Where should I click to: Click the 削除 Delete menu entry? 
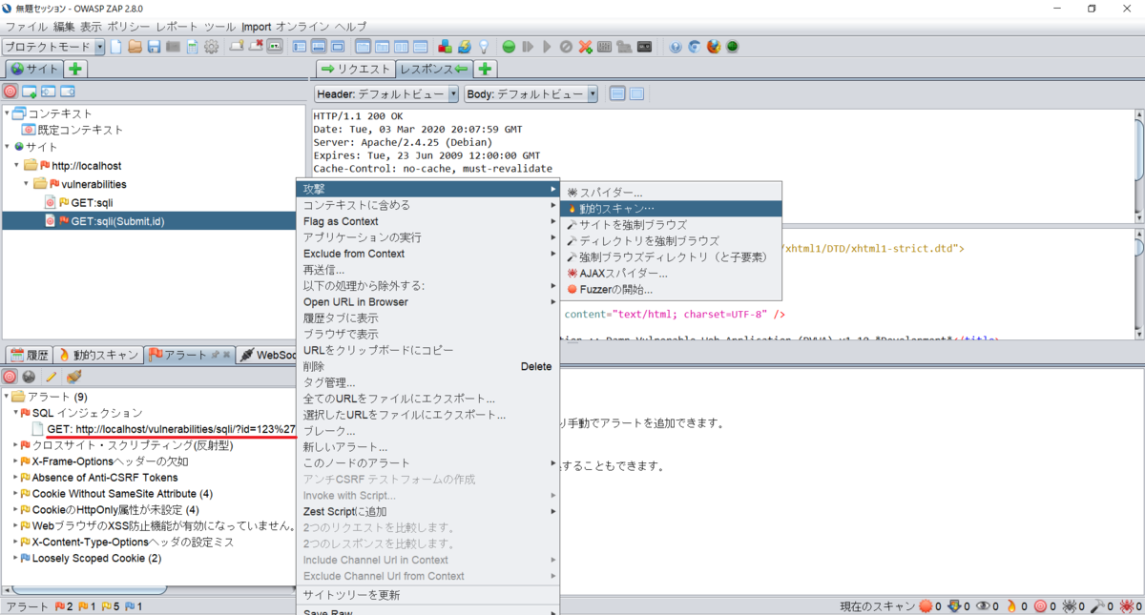427,366
